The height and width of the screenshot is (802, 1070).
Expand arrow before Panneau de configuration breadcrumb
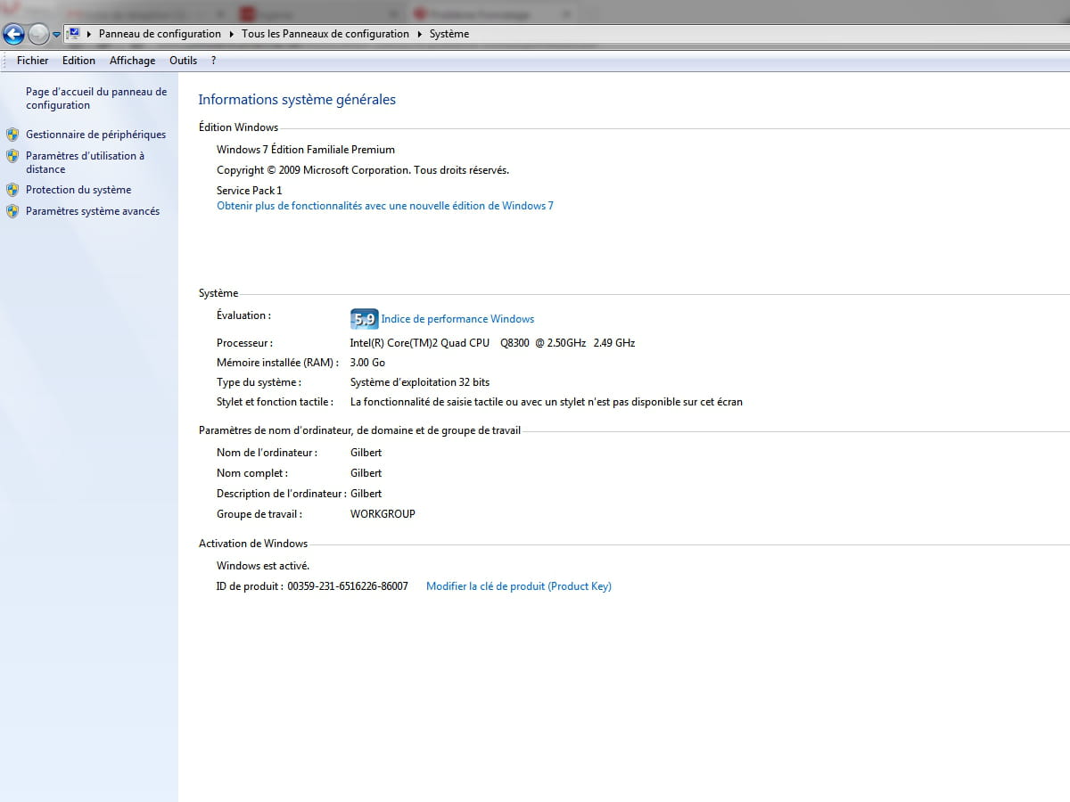[x=89, y=34]
